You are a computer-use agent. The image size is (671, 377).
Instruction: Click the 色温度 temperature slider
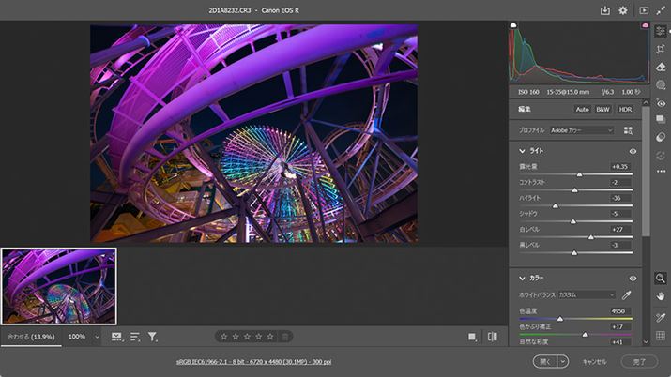[575, 319]
